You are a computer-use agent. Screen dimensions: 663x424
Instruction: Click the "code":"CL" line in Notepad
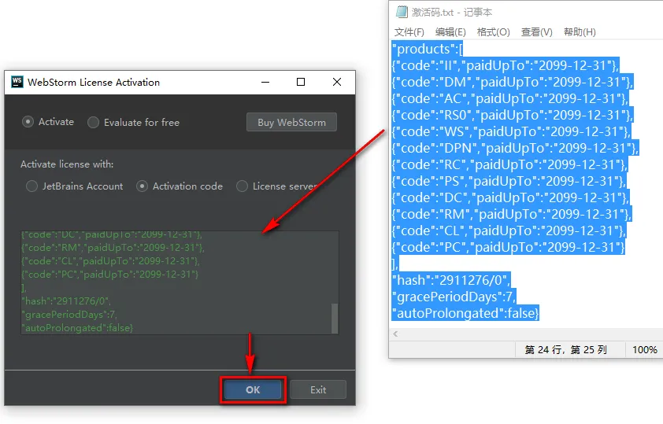pos(509,230)
